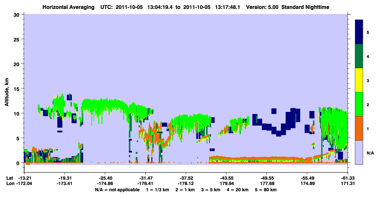This screenshot has width=386, height=198.
Task: Click the yellow color bar segment labeled 3
Action: point(359,80)
